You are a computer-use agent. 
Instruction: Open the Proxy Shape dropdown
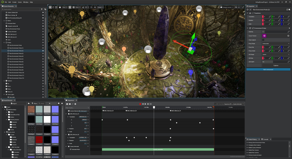[x=276, y=44]
